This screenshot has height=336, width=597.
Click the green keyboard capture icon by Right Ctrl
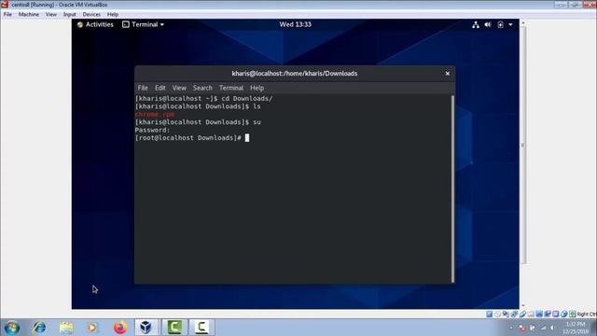tap(572, 314)
